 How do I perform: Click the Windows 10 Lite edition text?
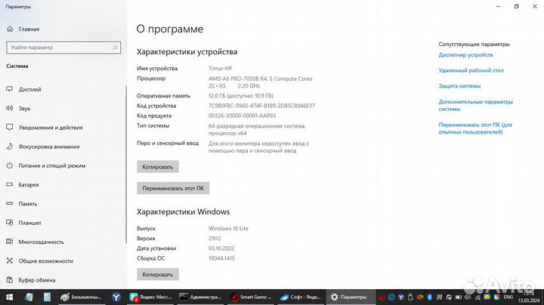(x=228, y=229)
